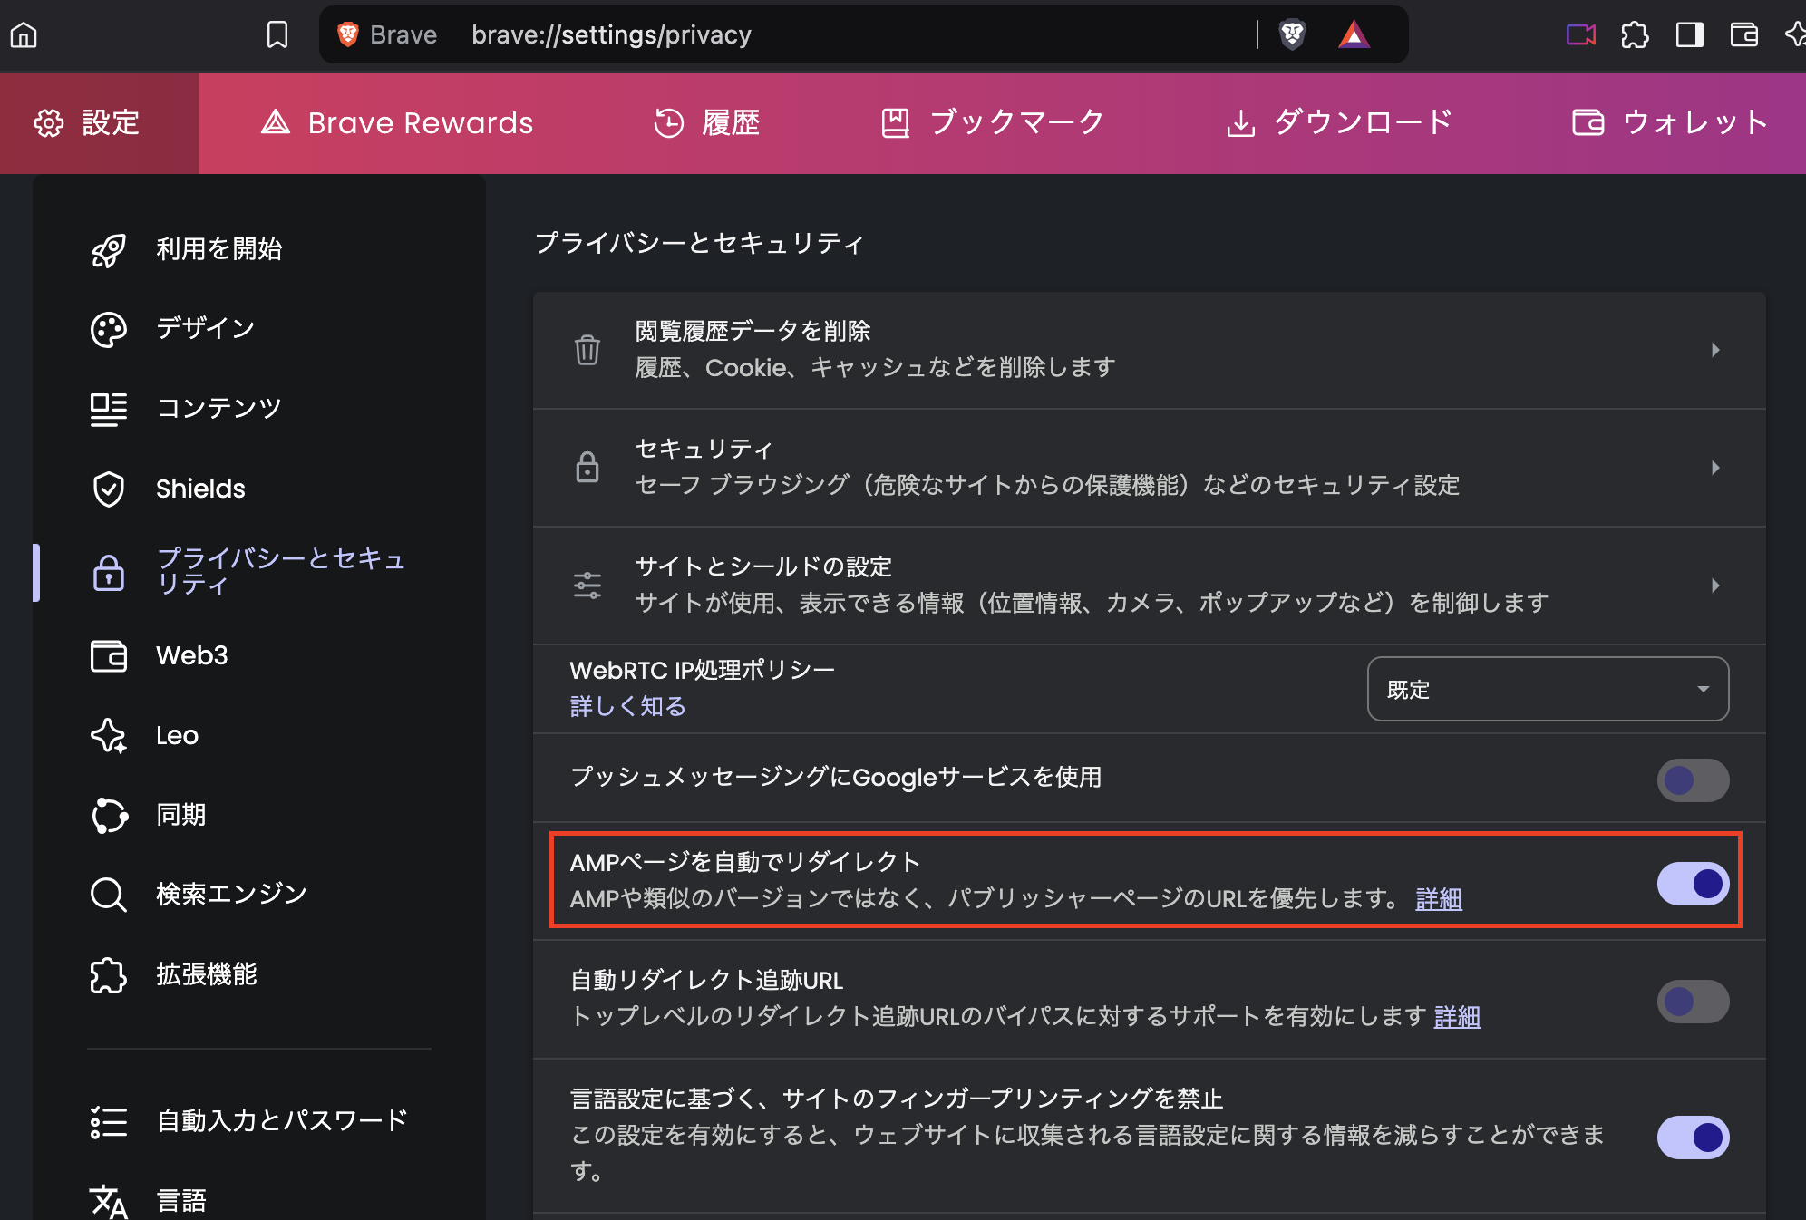This screenshot has width=1806, height=1220.
Task: Click the sync arrows icon for 同期
Action: click(x=109, y=816)
